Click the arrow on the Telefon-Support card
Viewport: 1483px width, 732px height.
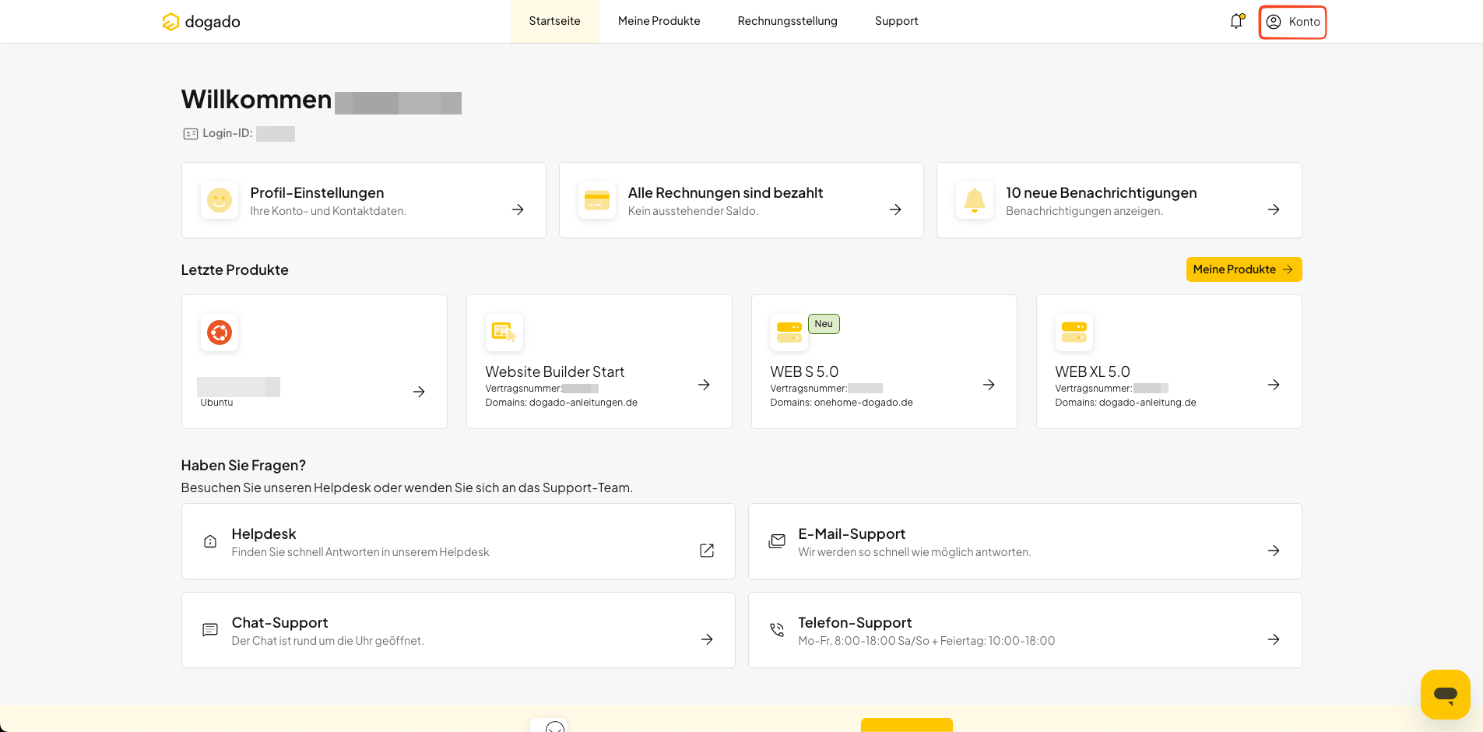pyautogui.click(x=1274, y=639)
